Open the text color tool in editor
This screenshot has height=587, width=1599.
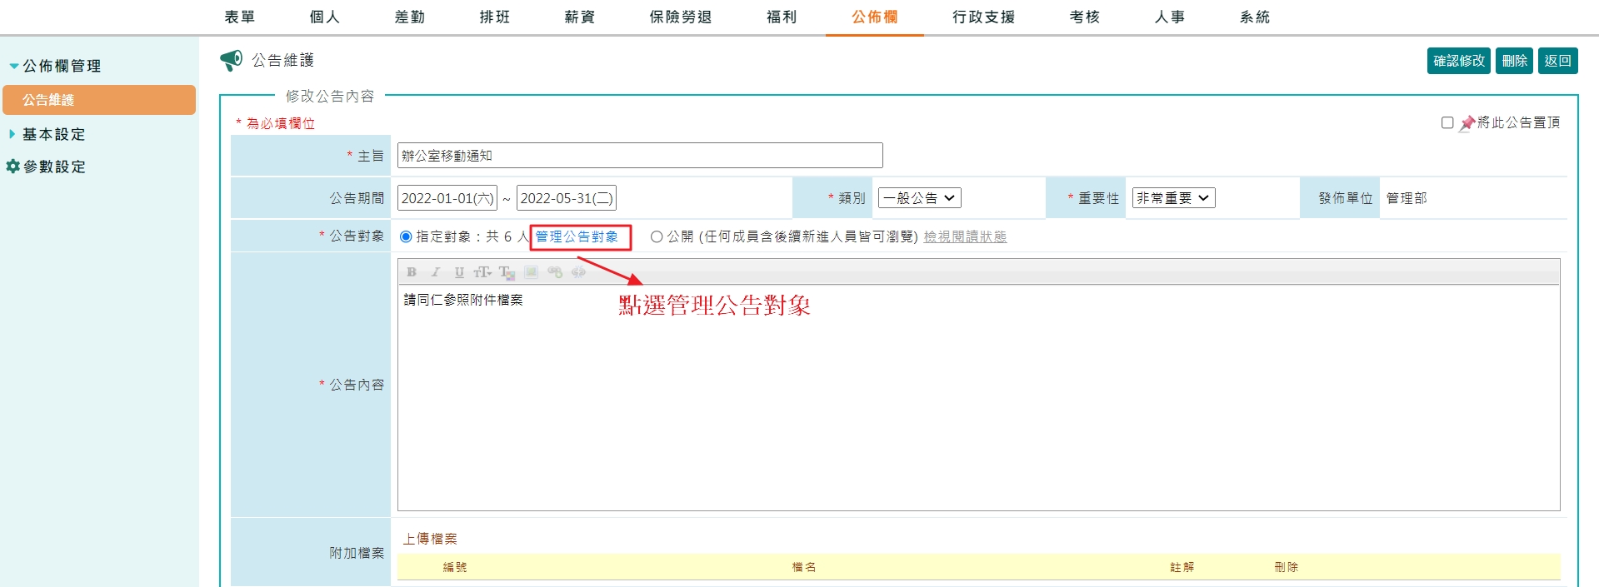click(507, 272)
